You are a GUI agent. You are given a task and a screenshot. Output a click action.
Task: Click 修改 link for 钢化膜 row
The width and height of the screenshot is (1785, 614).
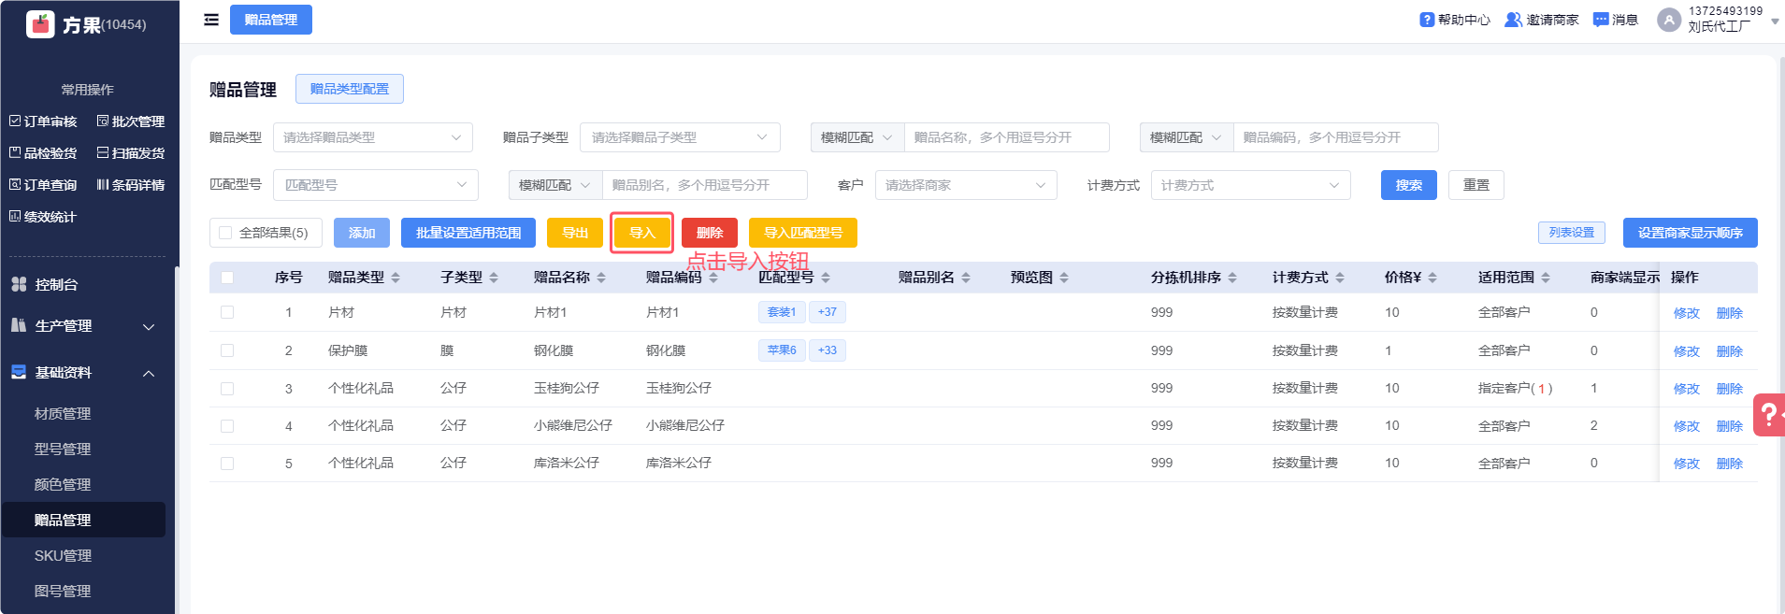(1686, 351)
